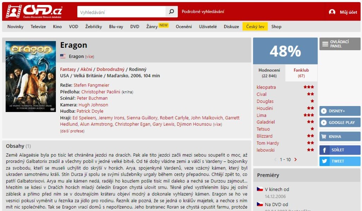Open user Douglas's profile
The height and width of the screenshot is (211, 362).
point(265,101)
